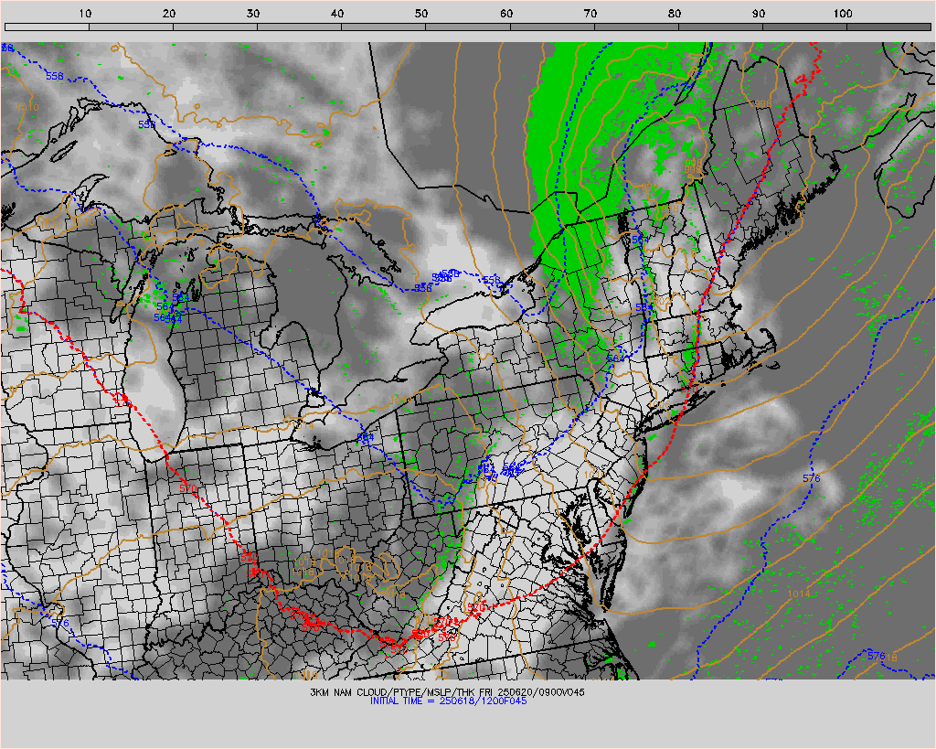The width and height of the screenshot is (936, 749).
Task: Click the 100 label on the cloud scale
Action: point(842,14)
